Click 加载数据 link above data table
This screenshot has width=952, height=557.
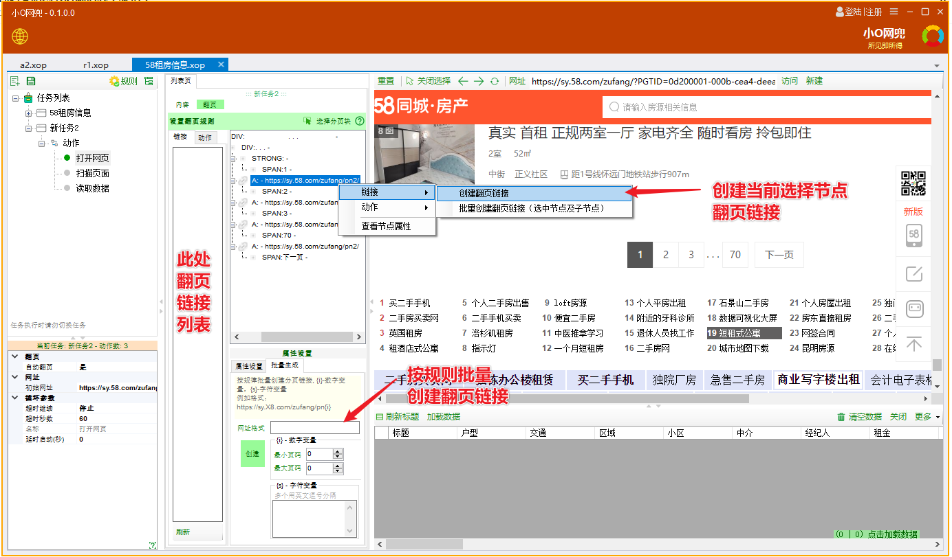(444, 417)
